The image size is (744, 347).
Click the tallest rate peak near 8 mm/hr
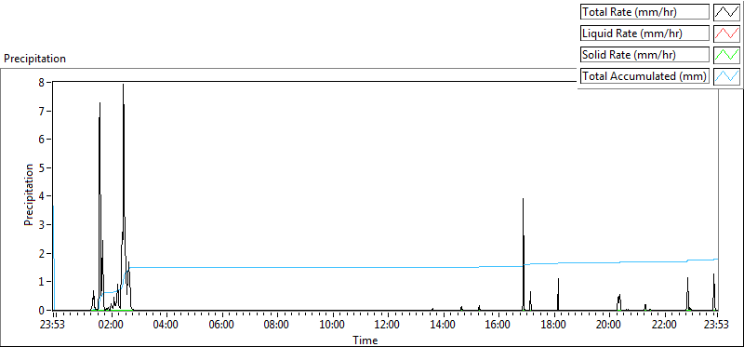pos(123,85)
